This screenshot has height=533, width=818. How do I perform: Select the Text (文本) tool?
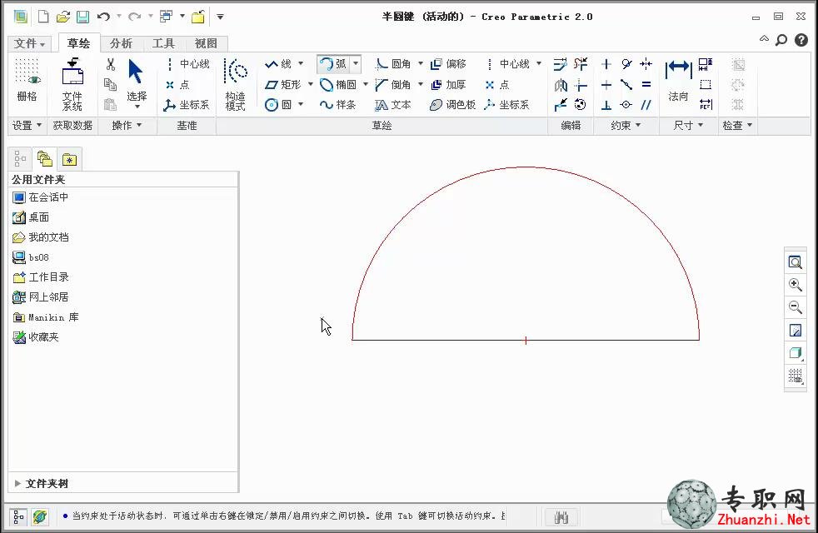coord(393,105)
